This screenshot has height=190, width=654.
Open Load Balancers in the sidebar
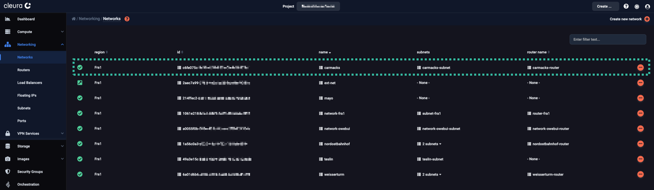point(30,83)
